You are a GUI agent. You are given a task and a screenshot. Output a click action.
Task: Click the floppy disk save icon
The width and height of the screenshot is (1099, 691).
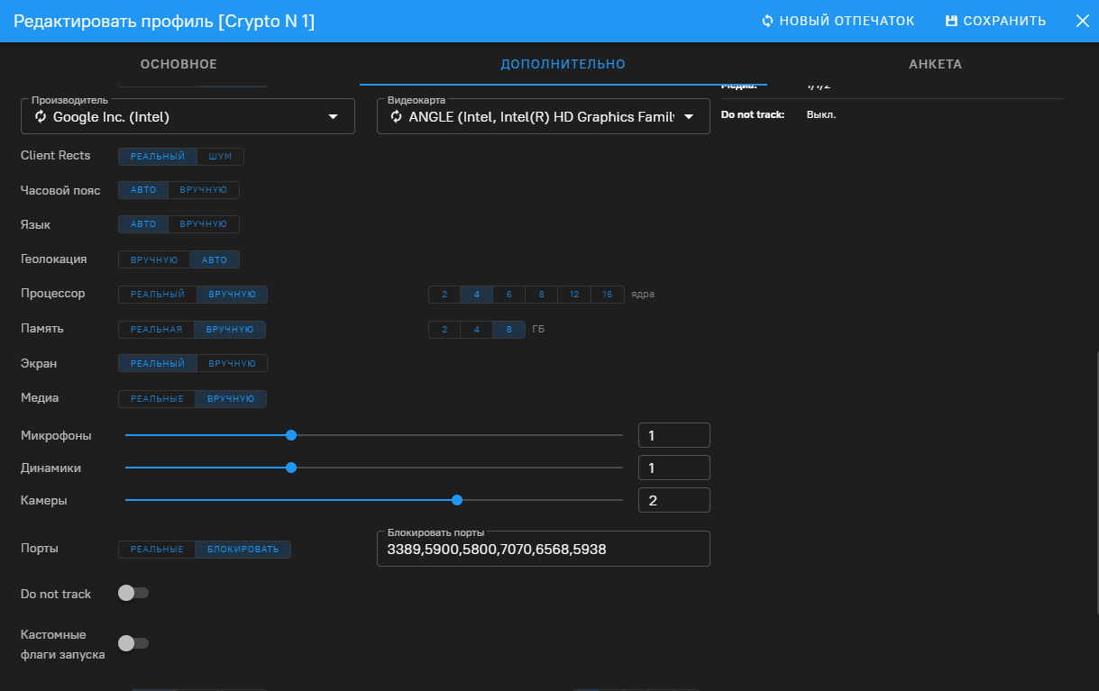click(951, 21)
